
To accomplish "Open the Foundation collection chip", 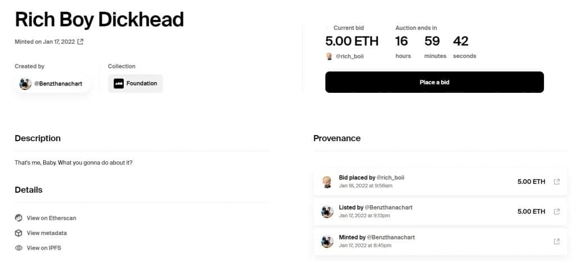I will pyautogui.click(x=135, y=83).
